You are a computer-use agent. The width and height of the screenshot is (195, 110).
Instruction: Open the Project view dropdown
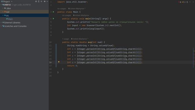[12, 2]
